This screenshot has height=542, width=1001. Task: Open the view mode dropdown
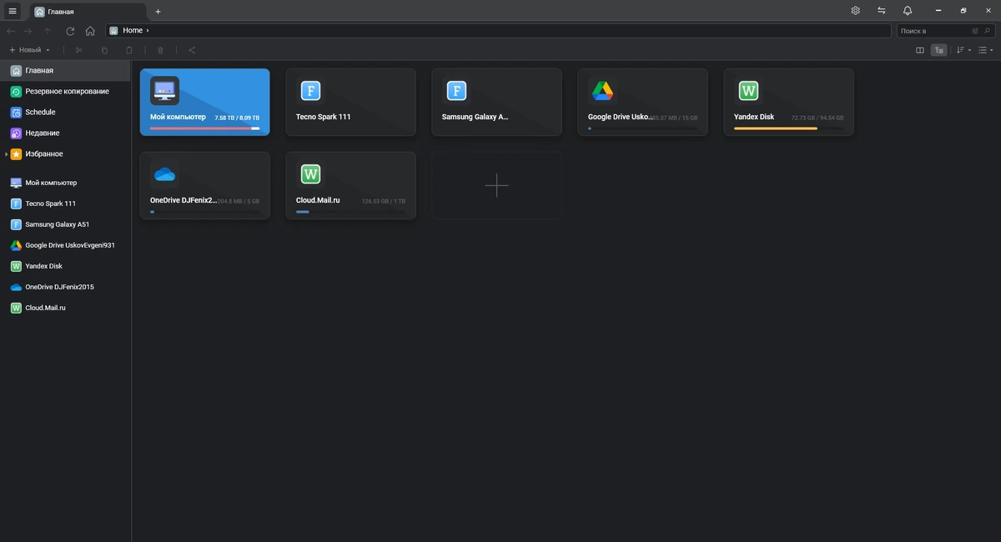pyautogui.click(x=985, y=50)
